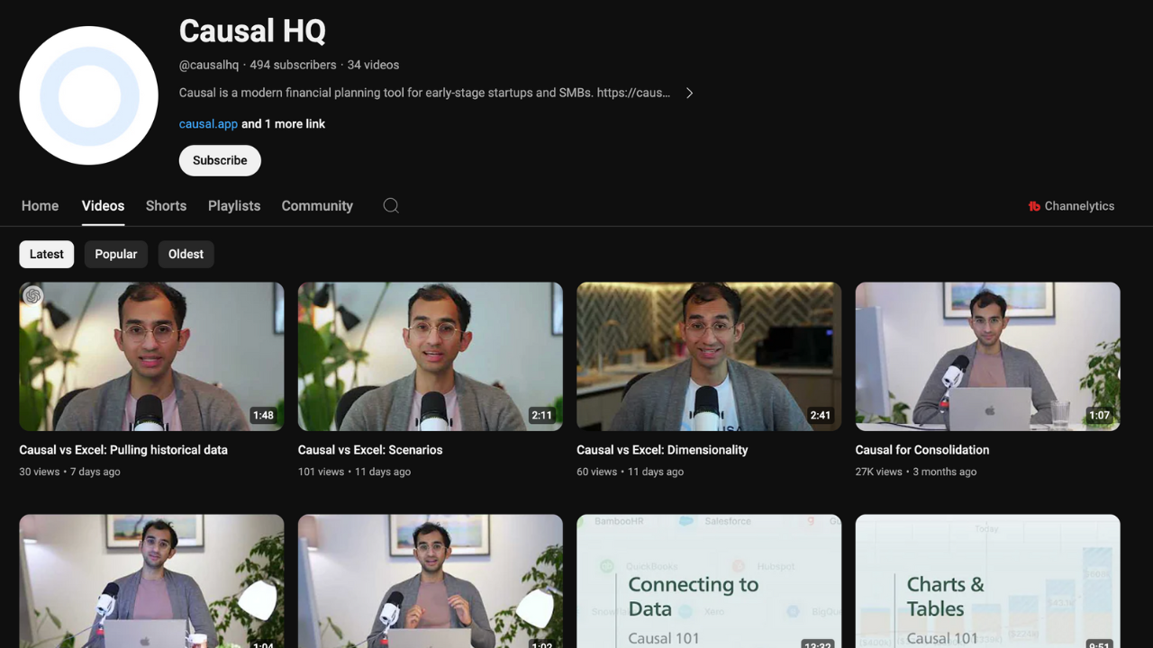
Task: Click the title 'Causal vs Excel: Pulling historical data'
Action: (x=123, y=450)
